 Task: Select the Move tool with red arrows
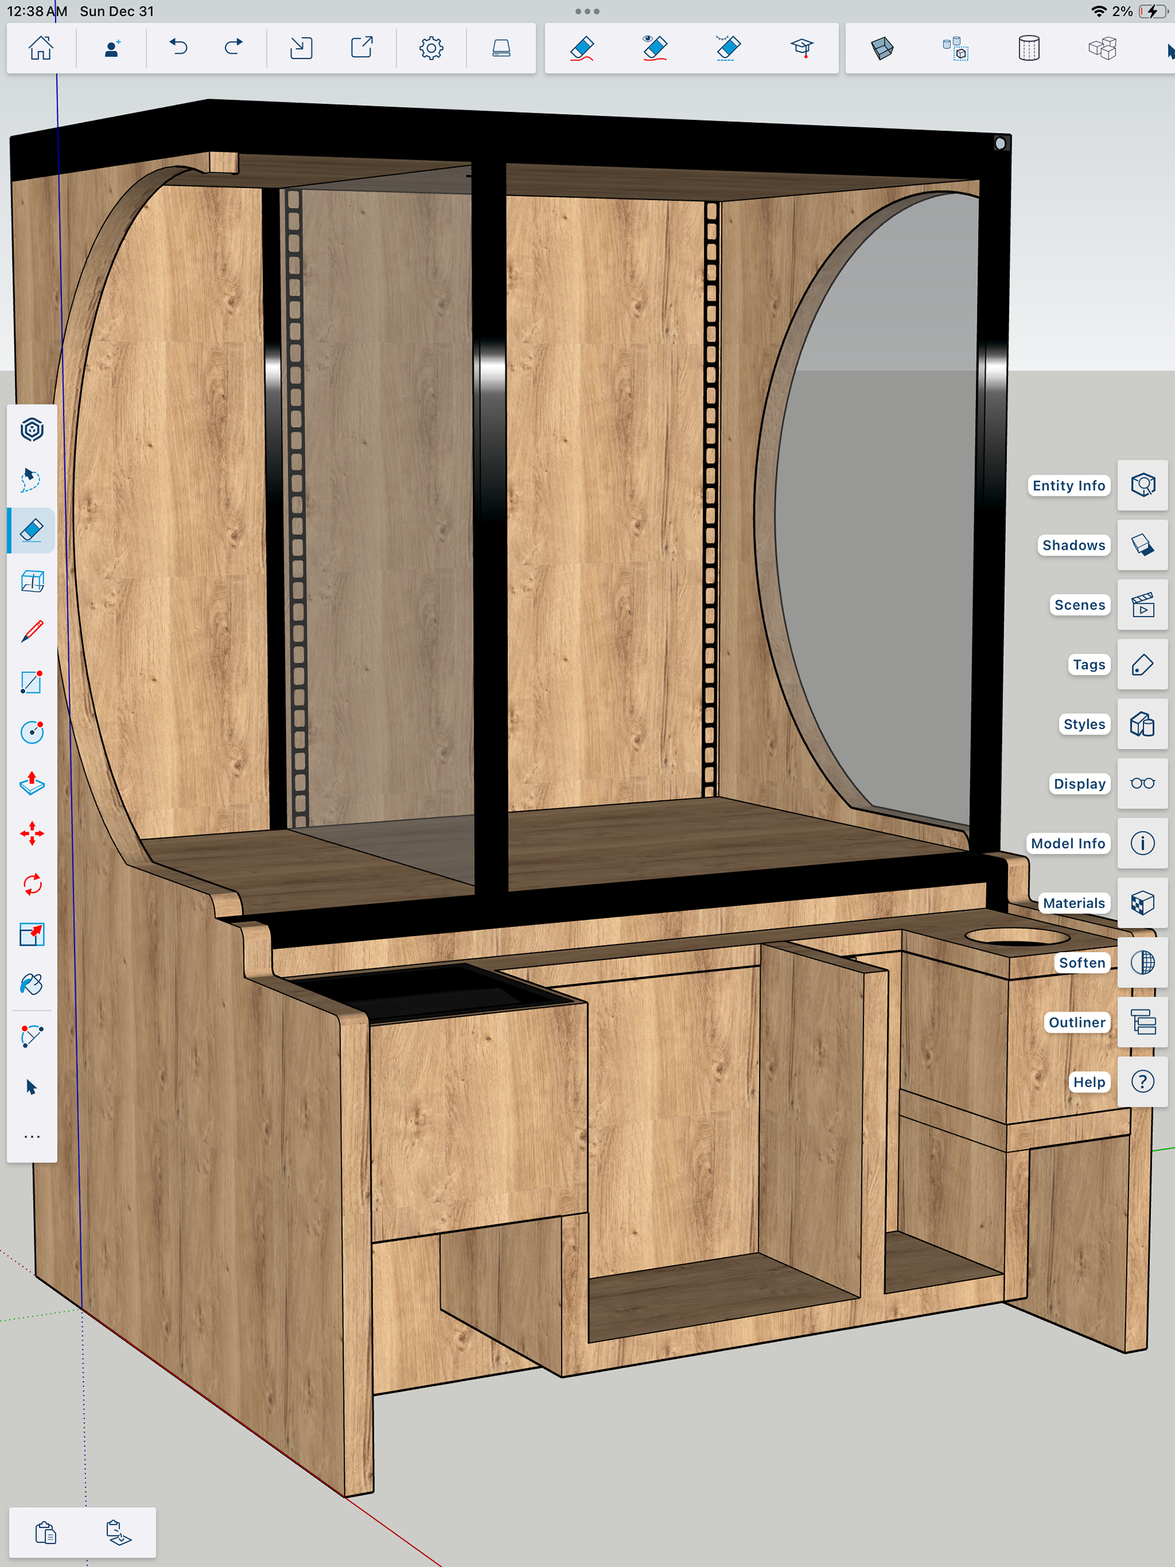[32, 834]
